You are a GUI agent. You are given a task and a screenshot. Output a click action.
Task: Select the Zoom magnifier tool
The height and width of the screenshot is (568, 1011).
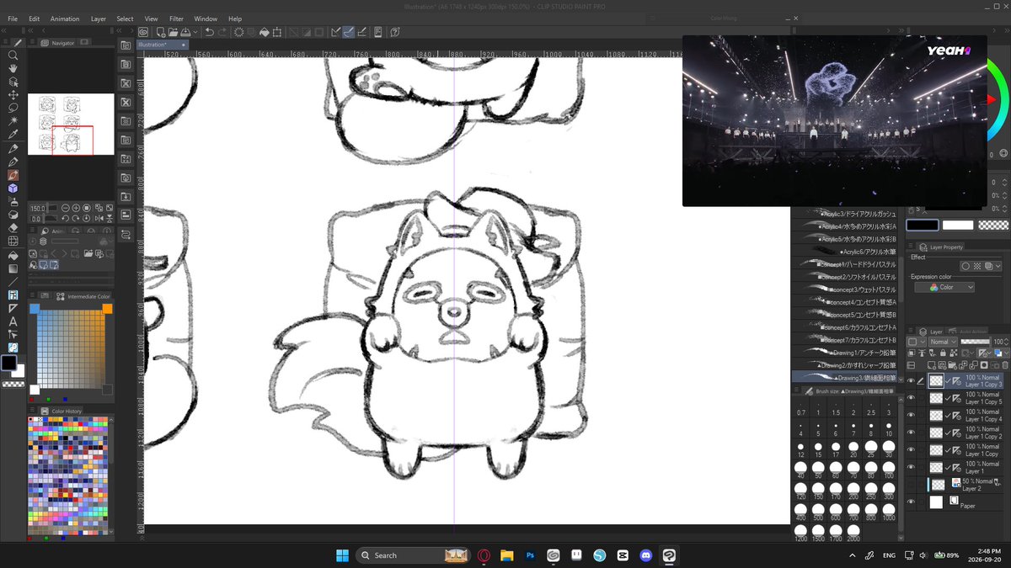pos(13,56)
